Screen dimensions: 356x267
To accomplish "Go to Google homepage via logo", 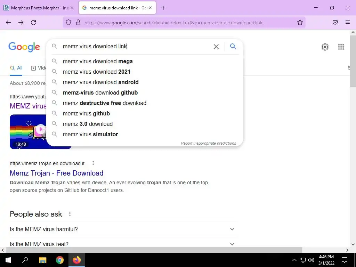I will 24,47.
